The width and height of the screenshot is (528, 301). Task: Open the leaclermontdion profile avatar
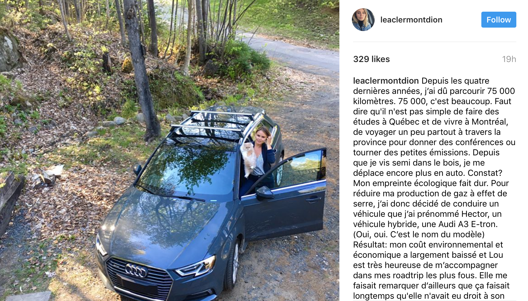pyautogui.click(x=363, y=20)
